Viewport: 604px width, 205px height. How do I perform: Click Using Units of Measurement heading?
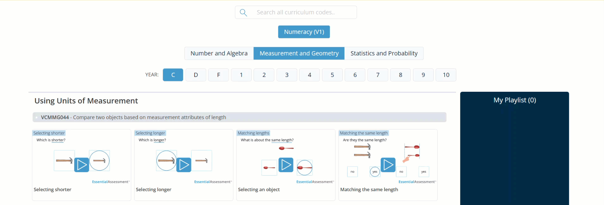86,101
